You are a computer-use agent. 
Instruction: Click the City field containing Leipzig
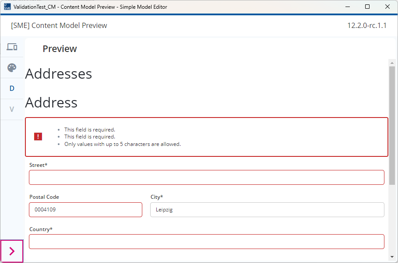tap(267, 210)
